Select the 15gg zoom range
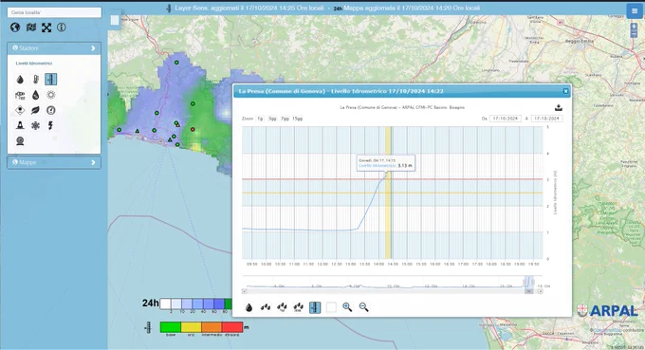The image size is (645, 350). click(298, 119)
